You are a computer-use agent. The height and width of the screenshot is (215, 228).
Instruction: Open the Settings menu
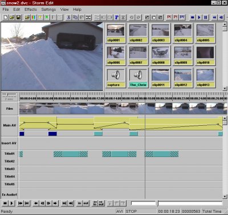point(48,9)
